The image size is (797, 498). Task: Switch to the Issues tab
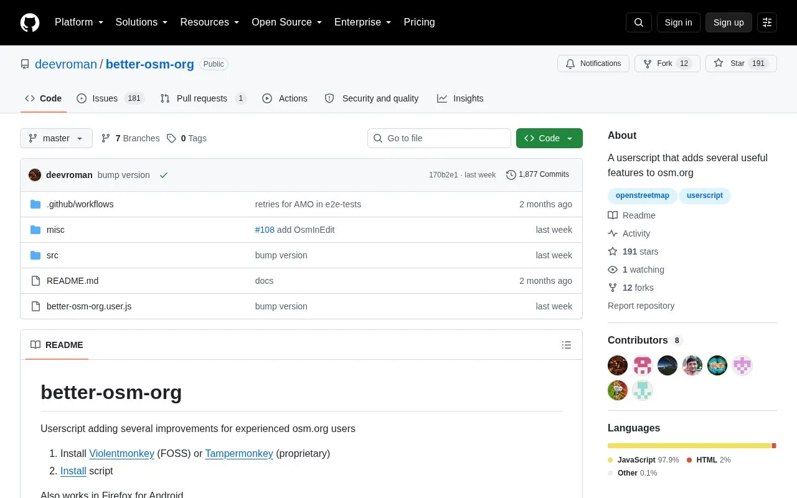[110, 98]
